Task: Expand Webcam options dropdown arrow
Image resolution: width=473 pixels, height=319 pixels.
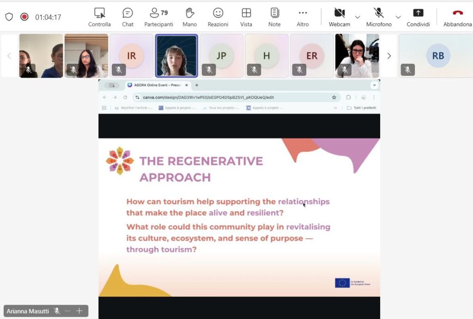Action: 358,17
